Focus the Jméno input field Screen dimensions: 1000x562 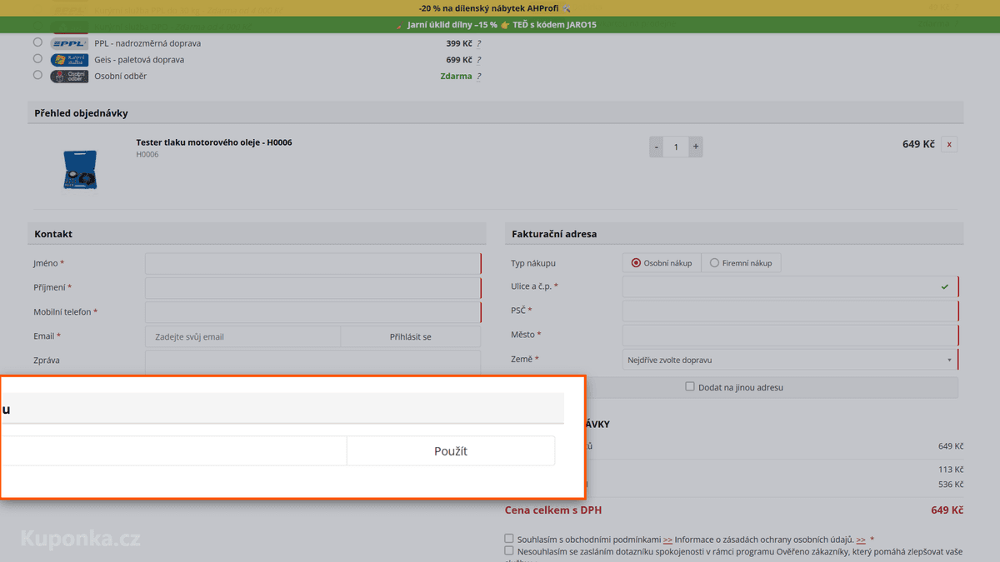click(x=313, y=264)
